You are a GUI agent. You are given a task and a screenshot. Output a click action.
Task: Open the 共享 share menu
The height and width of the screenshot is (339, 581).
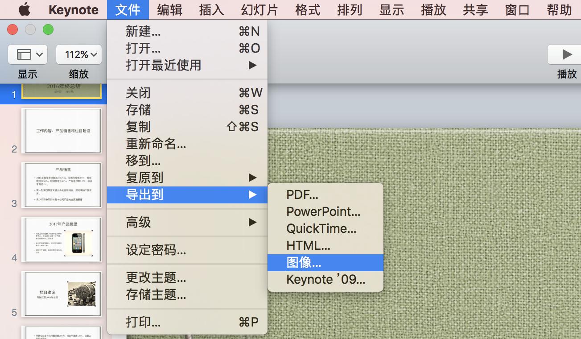[474, 9]
